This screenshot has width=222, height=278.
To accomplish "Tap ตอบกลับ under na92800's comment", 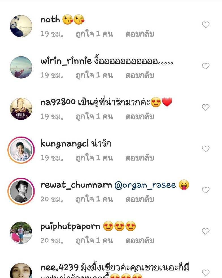I will click(140, 116).
